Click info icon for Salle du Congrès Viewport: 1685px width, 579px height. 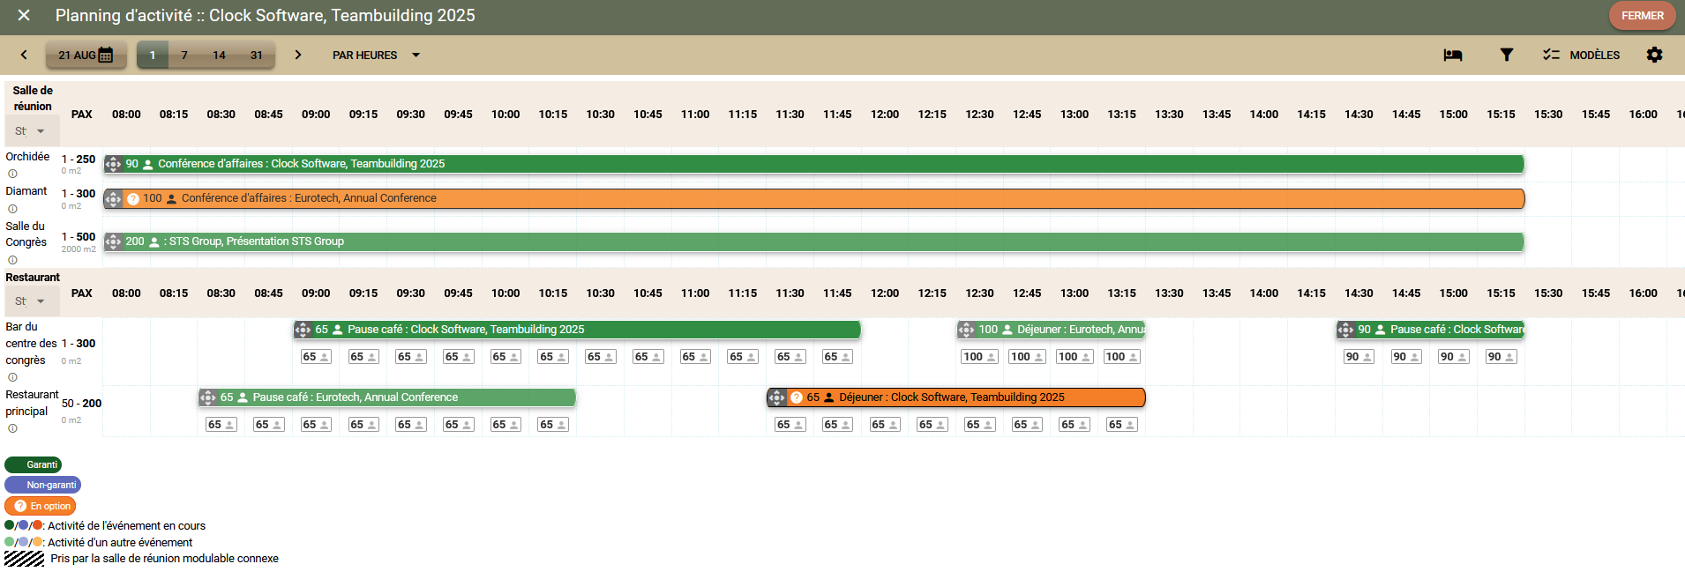[12, 260]
